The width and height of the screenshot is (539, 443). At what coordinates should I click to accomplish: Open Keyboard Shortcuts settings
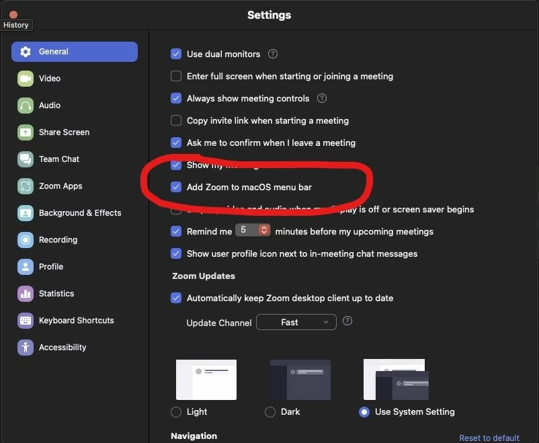75,321
